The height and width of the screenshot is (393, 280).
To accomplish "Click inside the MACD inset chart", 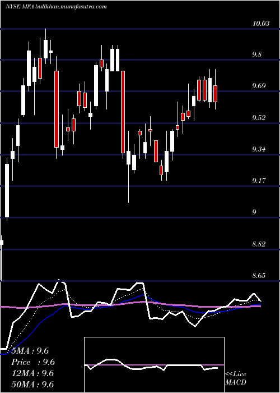I will (154, 365).
